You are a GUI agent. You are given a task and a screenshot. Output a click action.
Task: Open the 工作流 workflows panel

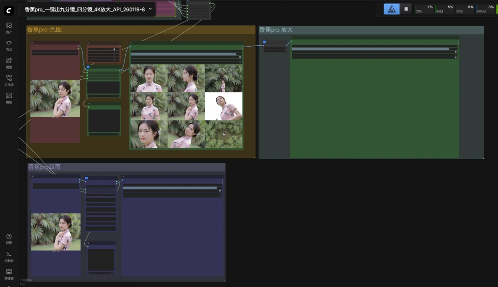click(x=9, y=80)
